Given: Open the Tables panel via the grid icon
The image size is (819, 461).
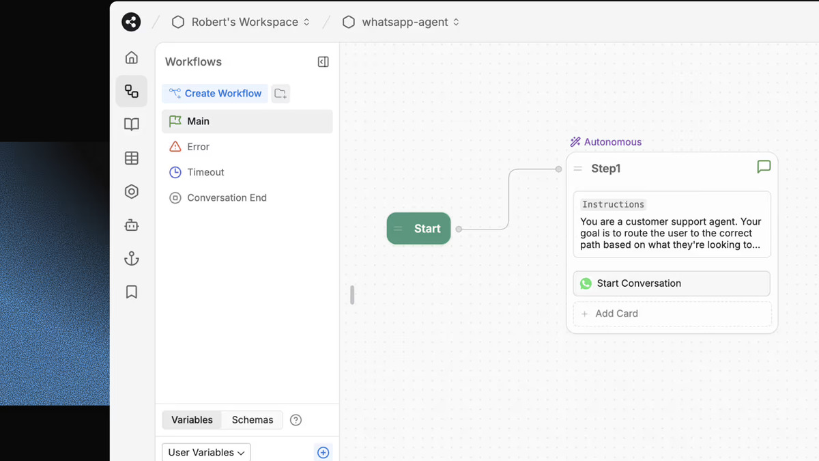Looking at the screenshot, I should (131, 158).
